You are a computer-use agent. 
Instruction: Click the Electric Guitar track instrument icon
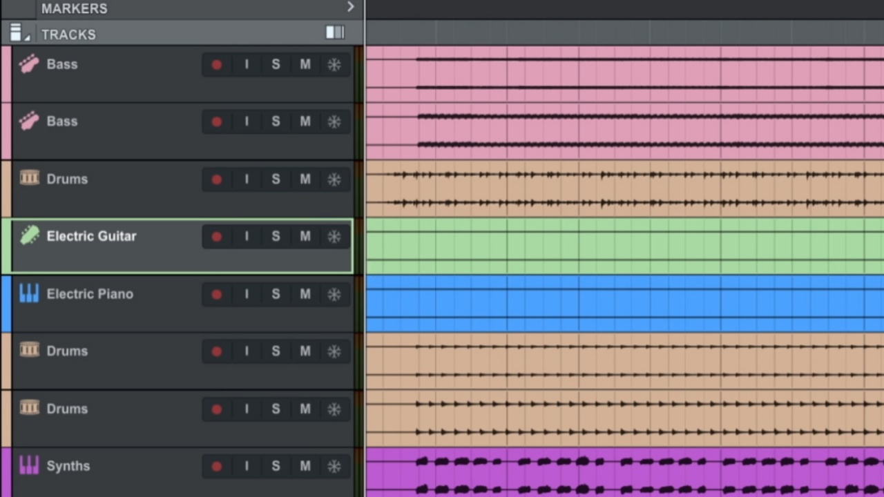[x=29, y=236]
